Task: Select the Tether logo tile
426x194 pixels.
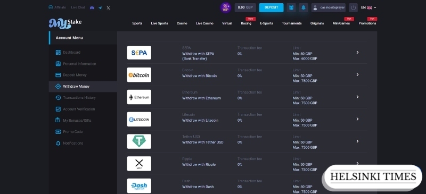Action: click(x=139, y=141)
